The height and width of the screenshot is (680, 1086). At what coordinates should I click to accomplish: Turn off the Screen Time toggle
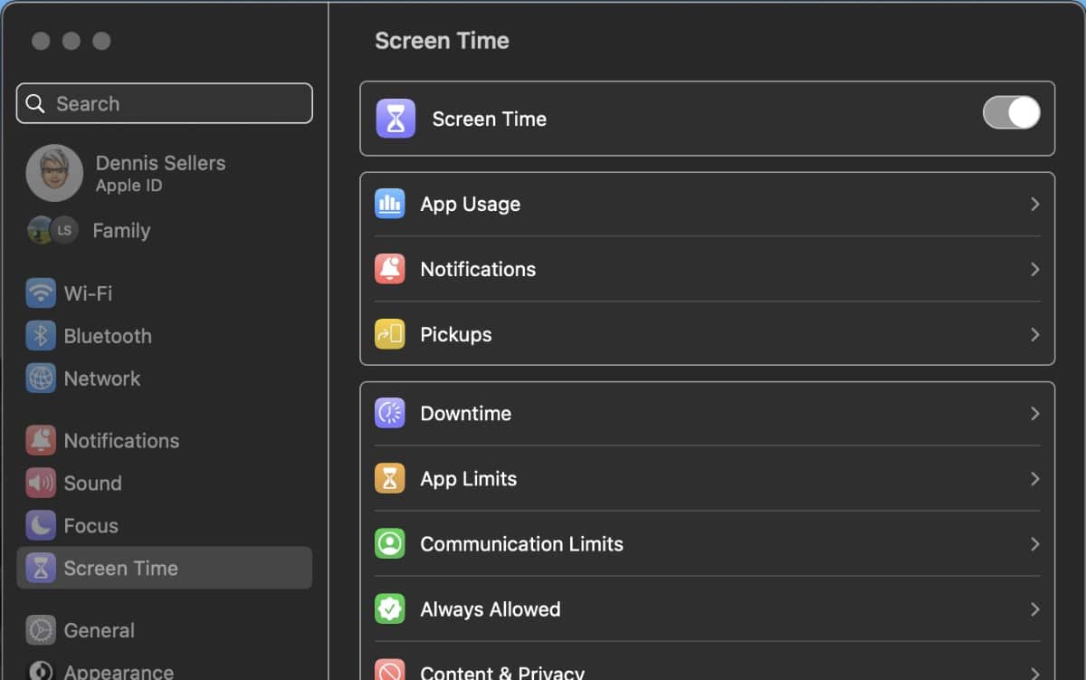[1011, 113]
